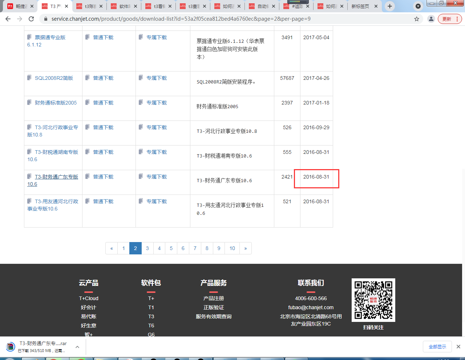Click download icon beside 普通下载 in T3-财税通湖南 row
Image resolution: width=465 pixels, height=360 pixels.
tap(87, 152)
